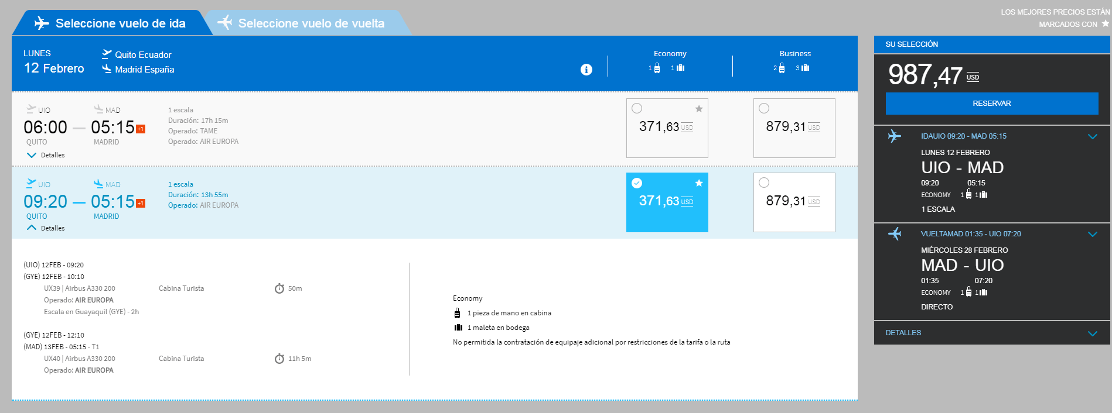Screen dimensions: 1112x413
Task: Click the airplane icon next to VUELTA summary
Action: click(x=894, y=234)
